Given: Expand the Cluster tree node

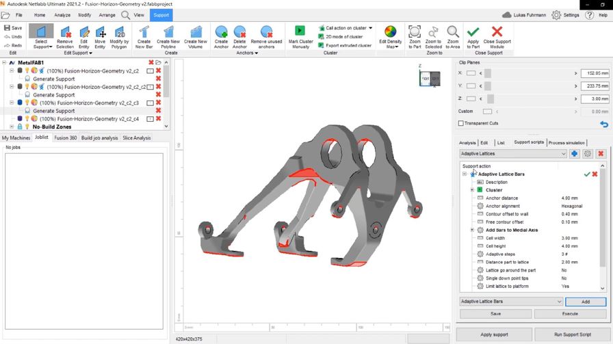Looking at the screenshot, I should pos(471,190).
